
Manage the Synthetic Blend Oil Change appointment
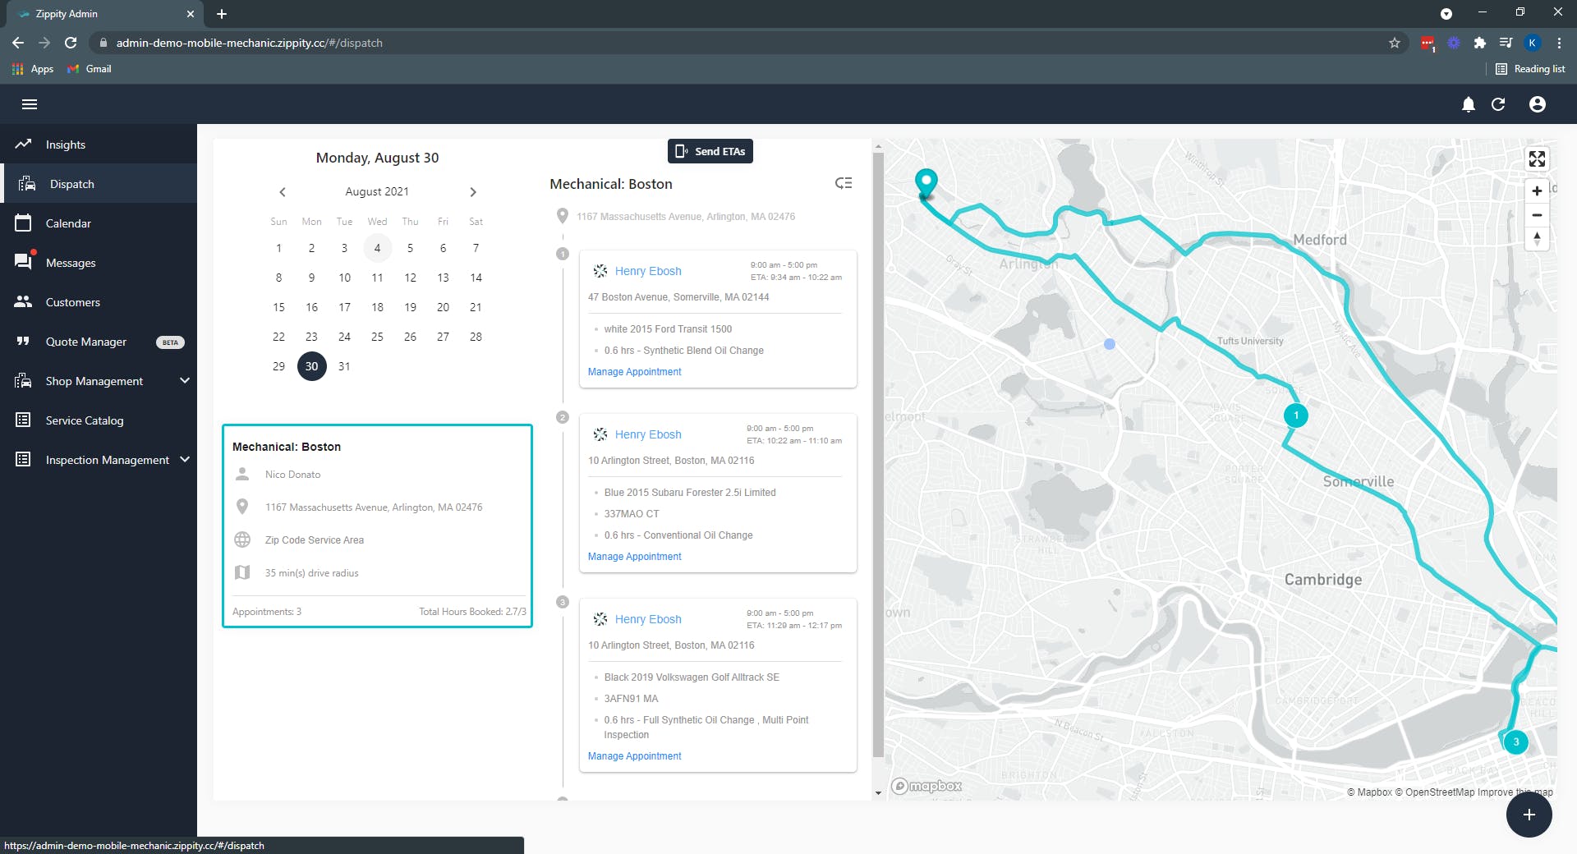(634, 372)
